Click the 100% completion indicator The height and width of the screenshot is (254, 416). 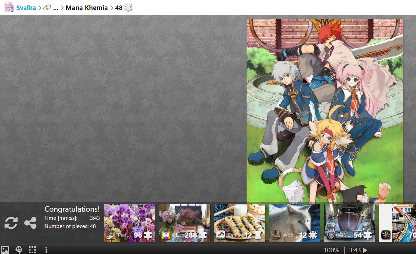click(331, 250)
